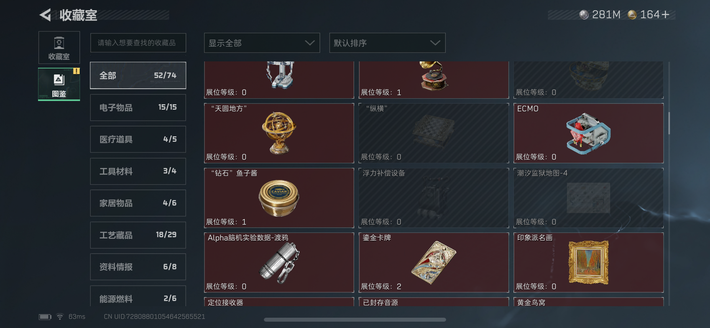
Task: Go back using the arrow icon
Action: click(46, 15)
